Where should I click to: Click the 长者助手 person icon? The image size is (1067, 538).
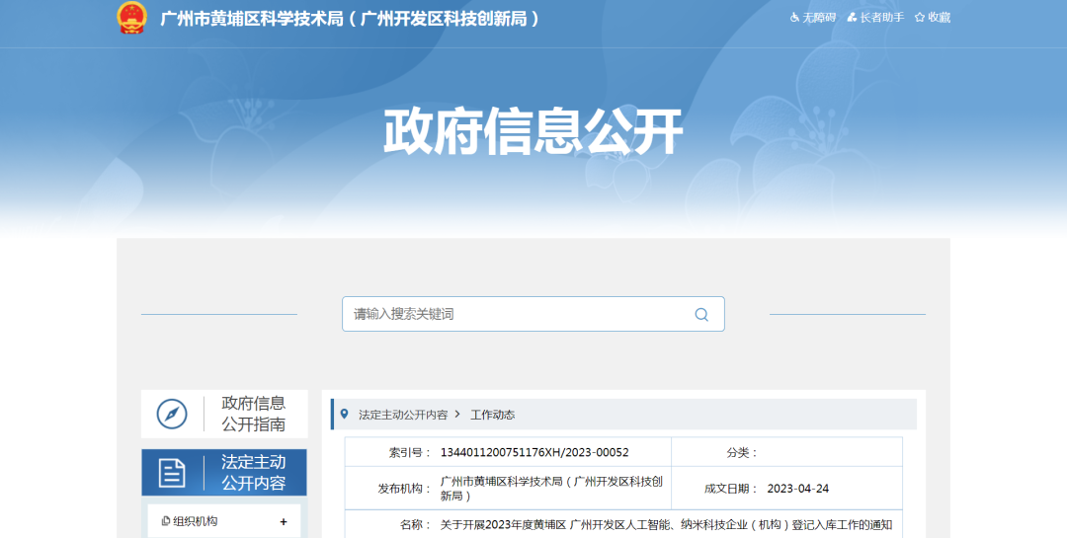point(852,18)
